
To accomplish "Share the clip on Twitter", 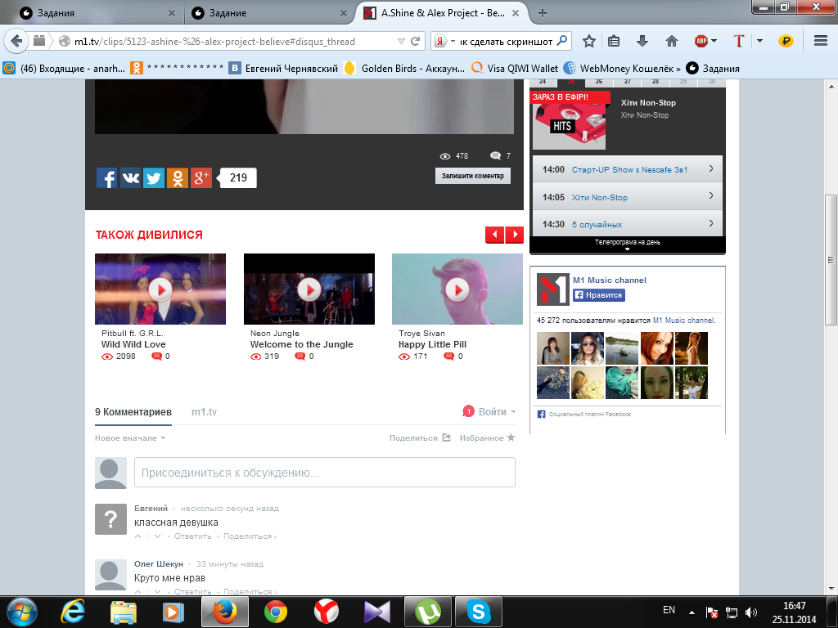I will [154, 177].
